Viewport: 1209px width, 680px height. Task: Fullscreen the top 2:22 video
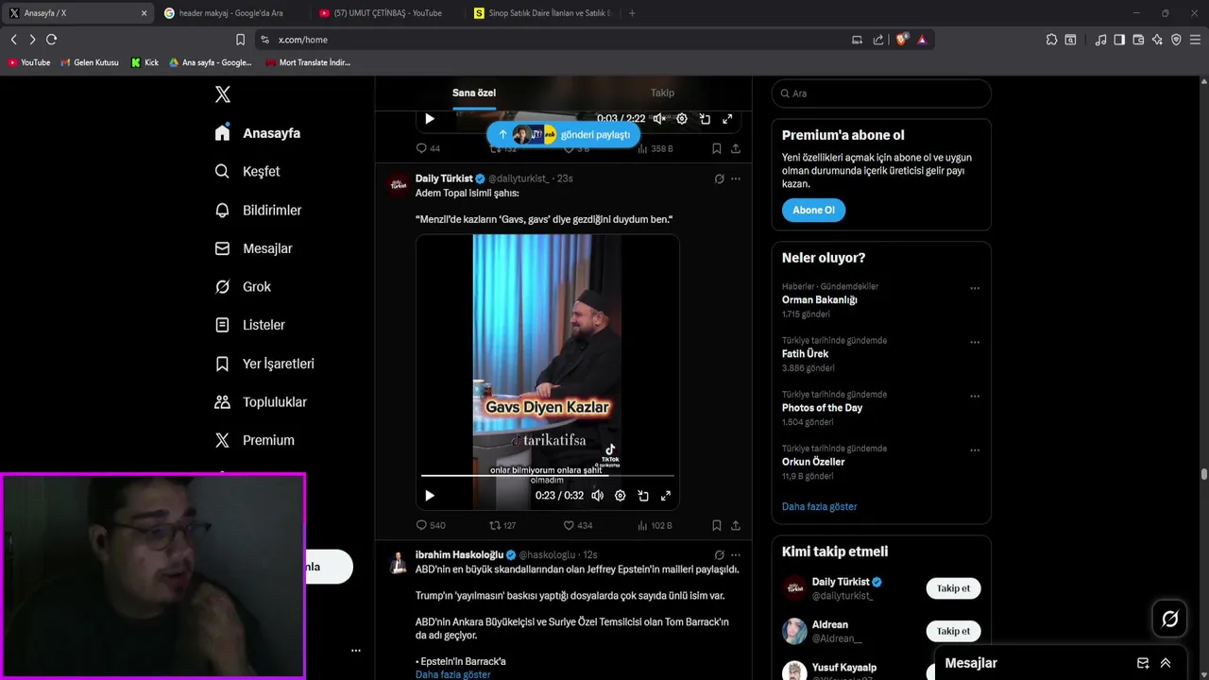point(727,119)
